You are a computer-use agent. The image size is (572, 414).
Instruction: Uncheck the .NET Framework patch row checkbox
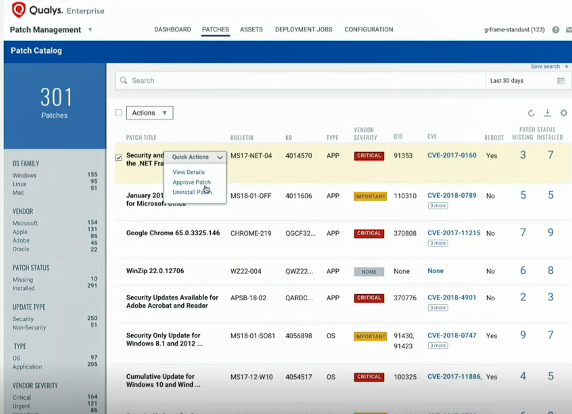[119, 158]
